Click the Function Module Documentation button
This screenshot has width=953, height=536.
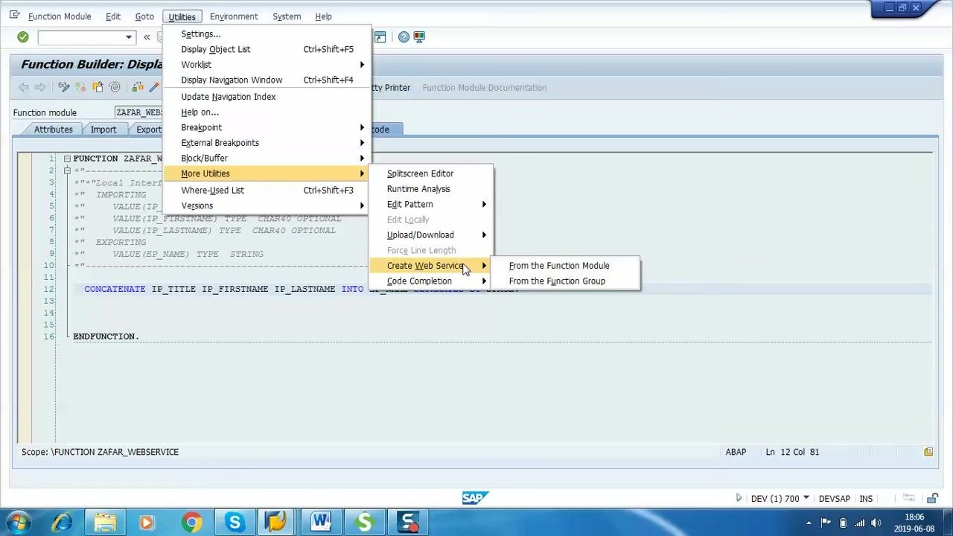pyautogui.click(x=485, y=88)
